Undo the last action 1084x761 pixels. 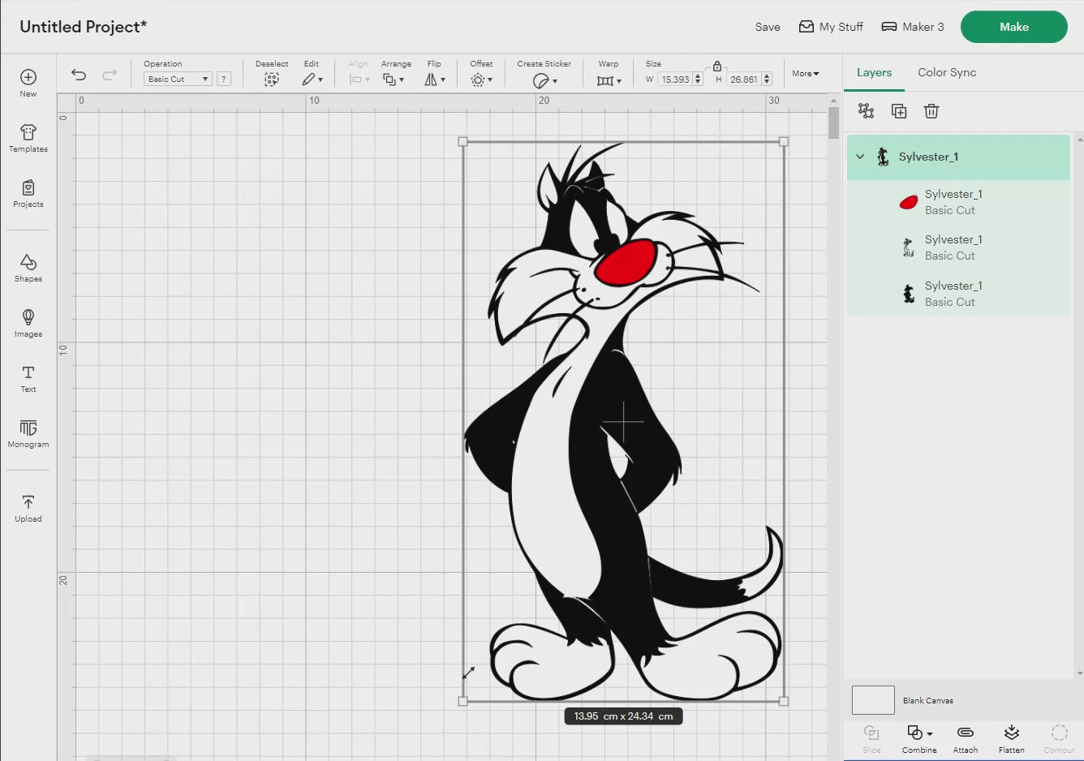coord(79,75)
